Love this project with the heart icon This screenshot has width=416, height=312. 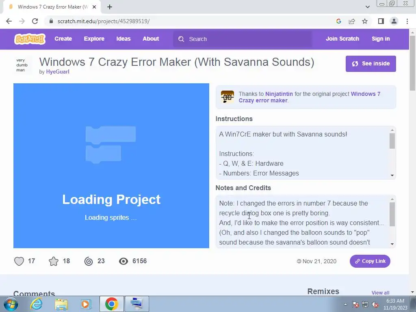[x=19, y=261]
